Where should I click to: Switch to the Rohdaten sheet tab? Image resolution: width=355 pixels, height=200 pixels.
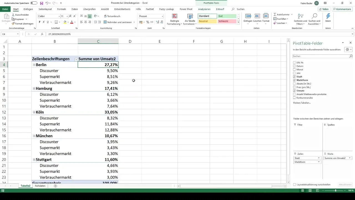point(40,186)
